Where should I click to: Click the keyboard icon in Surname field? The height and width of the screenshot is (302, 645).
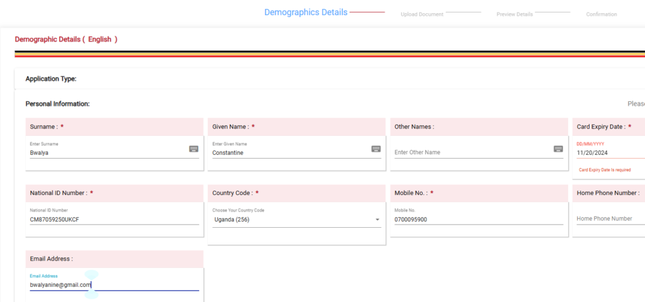tap(193, 149)
